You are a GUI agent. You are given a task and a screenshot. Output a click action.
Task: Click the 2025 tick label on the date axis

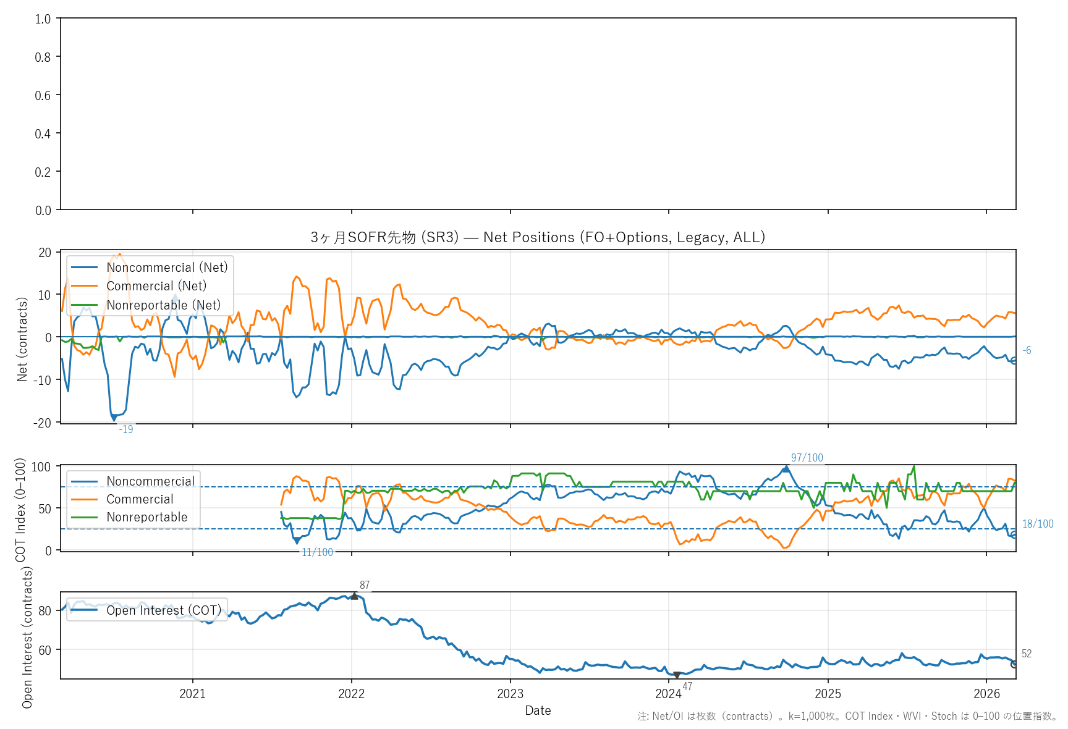pos(828,694)
